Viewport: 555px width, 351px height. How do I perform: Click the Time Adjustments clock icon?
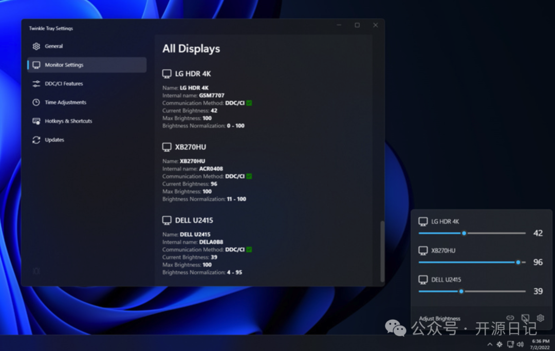[x=36, y=102]
